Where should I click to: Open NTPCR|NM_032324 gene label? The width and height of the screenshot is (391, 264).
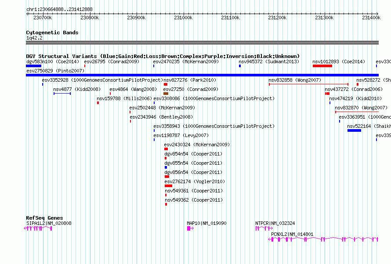coord(275,223)
